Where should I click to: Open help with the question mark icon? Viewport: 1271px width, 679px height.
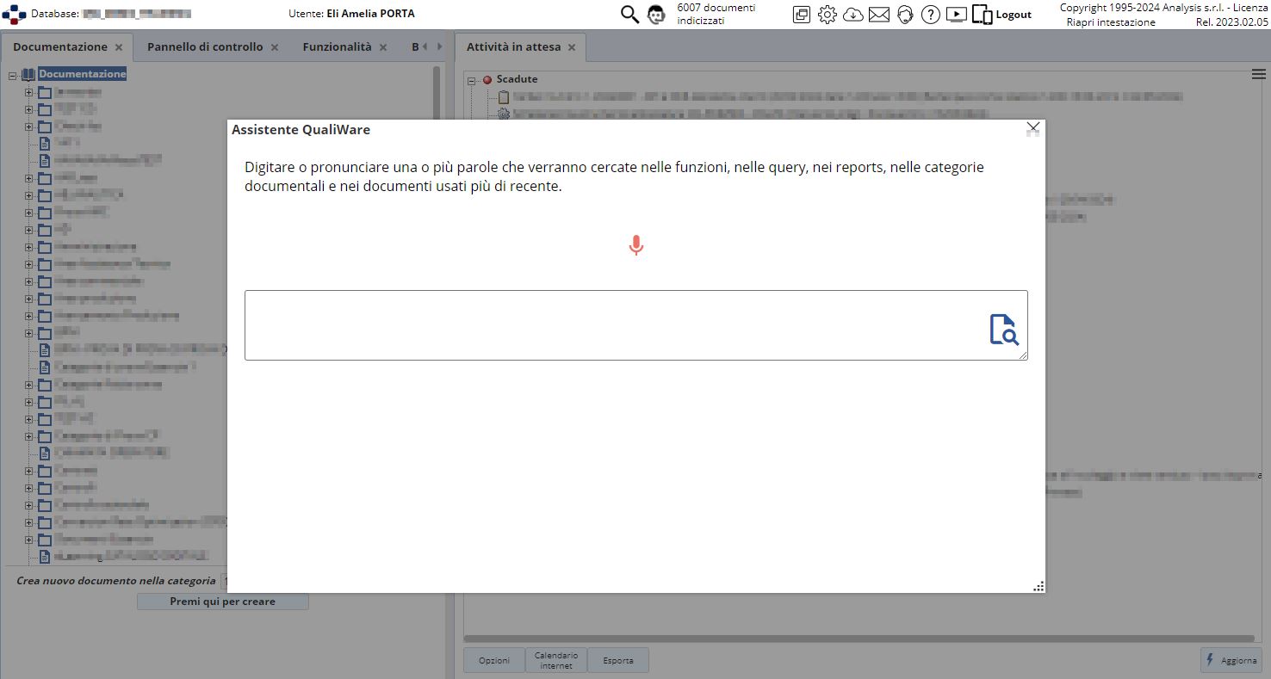(930, 15)
